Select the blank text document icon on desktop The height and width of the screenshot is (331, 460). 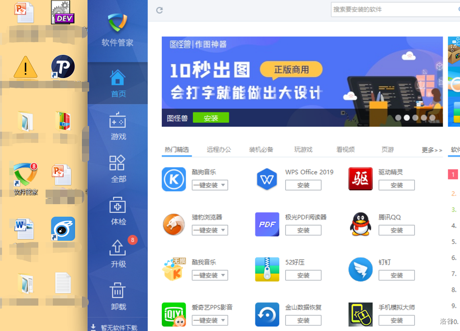click(x=63, y=283)
